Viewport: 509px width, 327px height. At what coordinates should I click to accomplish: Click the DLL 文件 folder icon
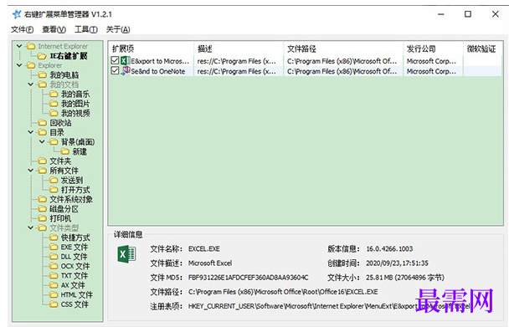[x=54, y=256]
